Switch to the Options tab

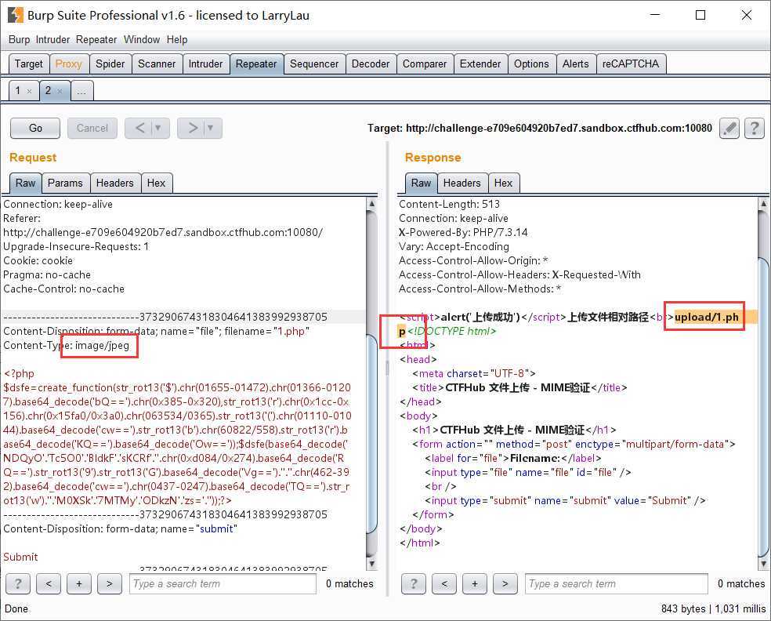pyautogui.click(x=531, y=64)
